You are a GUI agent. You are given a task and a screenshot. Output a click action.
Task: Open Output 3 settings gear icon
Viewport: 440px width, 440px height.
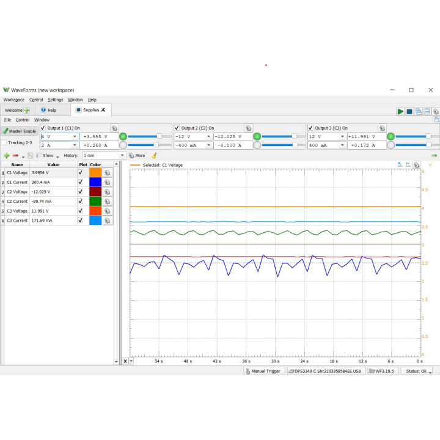click(x=382, y=128)
